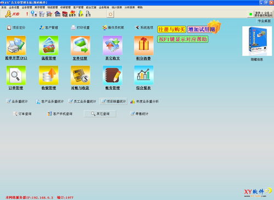Click the red flower toolbar icon
274x200 pixels.
(x=72, y=14)
